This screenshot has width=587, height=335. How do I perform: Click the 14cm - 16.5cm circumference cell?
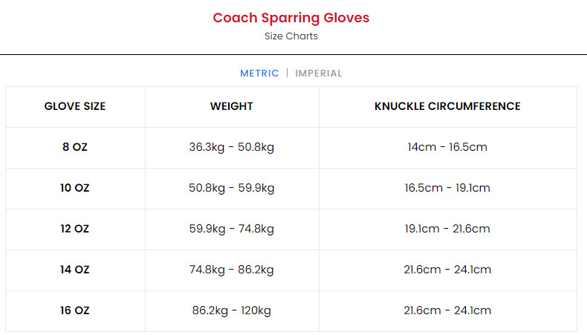(x=447, y=147)
